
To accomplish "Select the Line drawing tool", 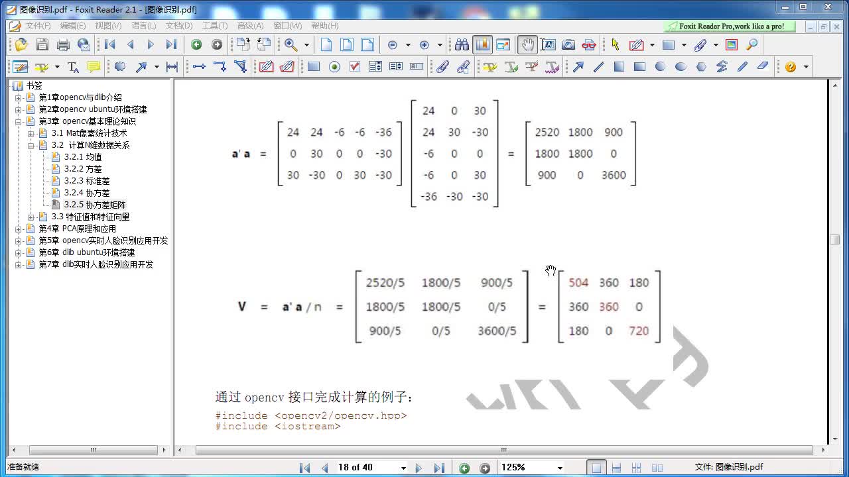I will (x=598, y=66).
